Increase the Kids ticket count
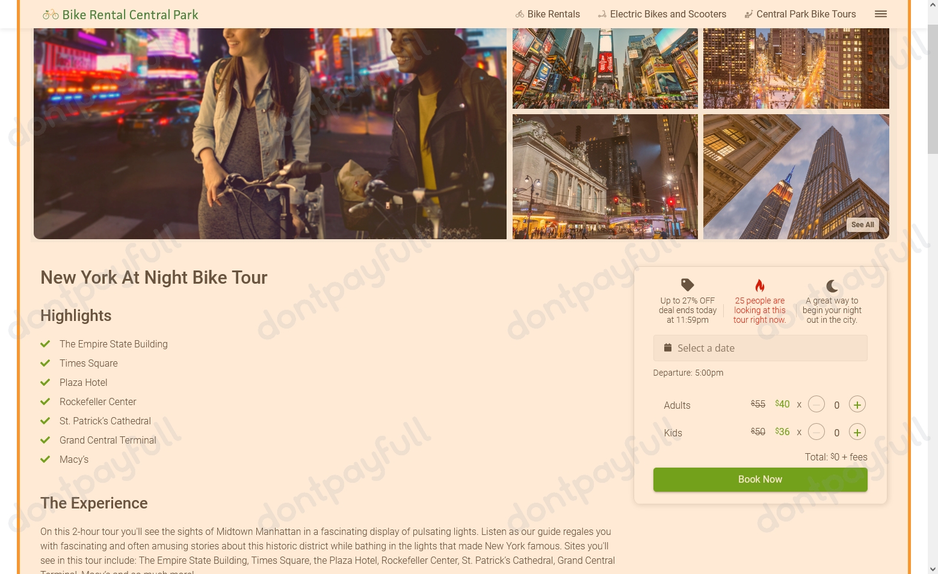Screen dimensions: 938x574 click(857, 432)
